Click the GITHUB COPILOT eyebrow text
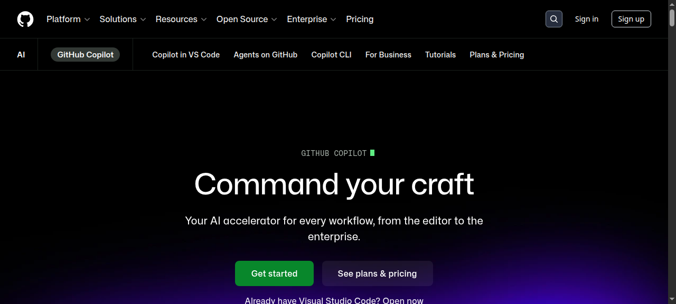The height and width of the screenshot is (304, 676). click(x=334, y=153)
